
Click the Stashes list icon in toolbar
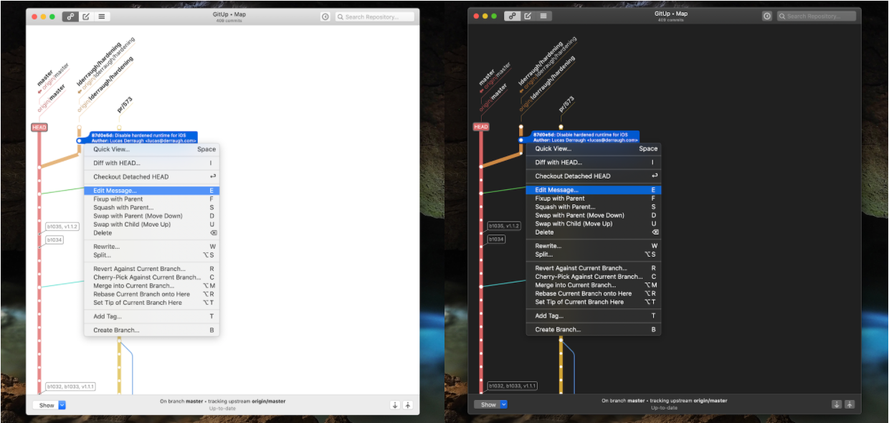100,16
